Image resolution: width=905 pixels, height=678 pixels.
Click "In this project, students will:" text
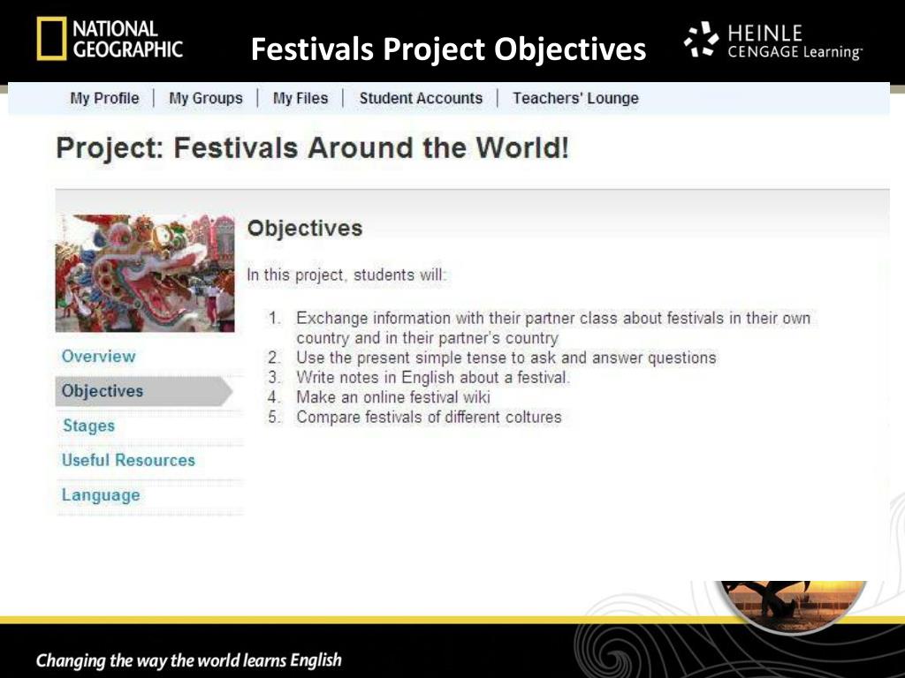click(346, 275)
